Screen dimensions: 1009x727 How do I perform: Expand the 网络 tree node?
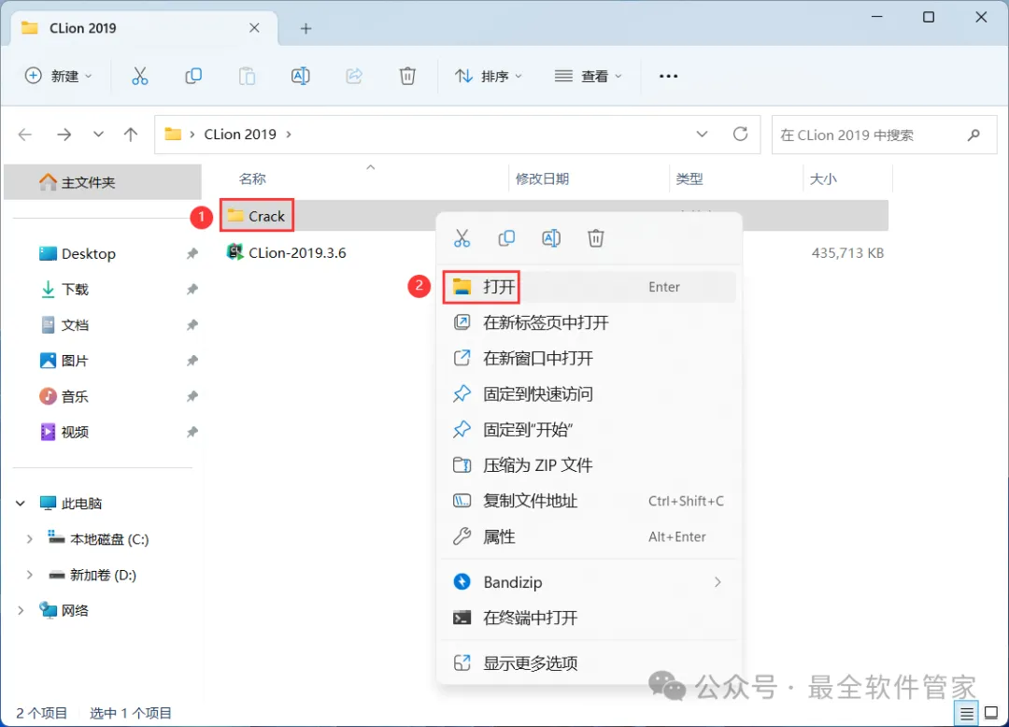pos(21,610)
